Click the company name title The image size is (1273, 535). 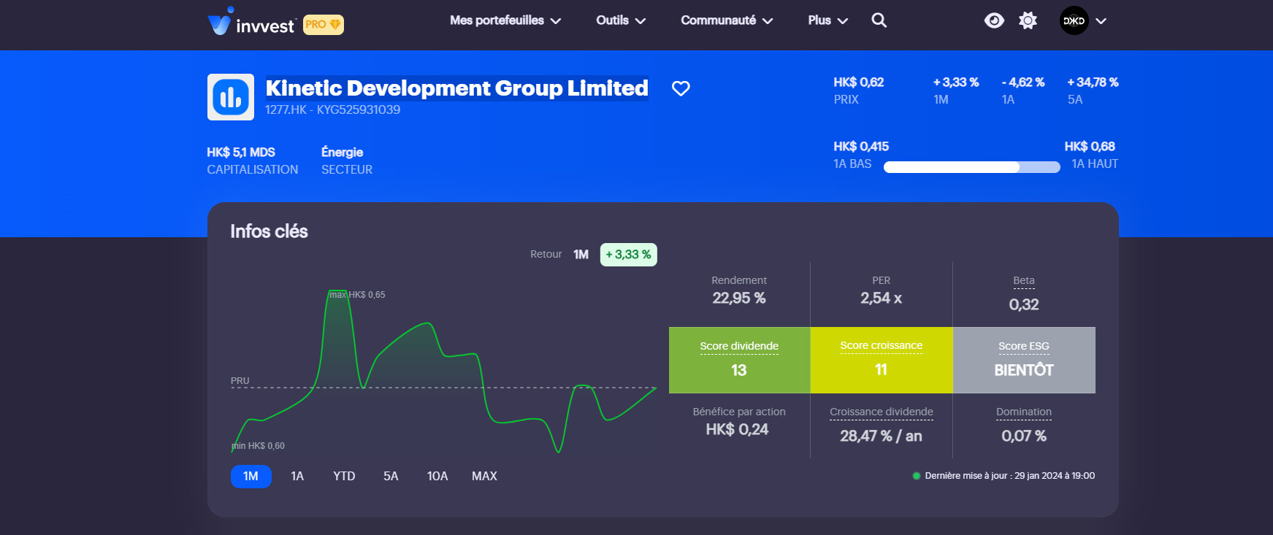pyautogui.click(x=456, y=88)
